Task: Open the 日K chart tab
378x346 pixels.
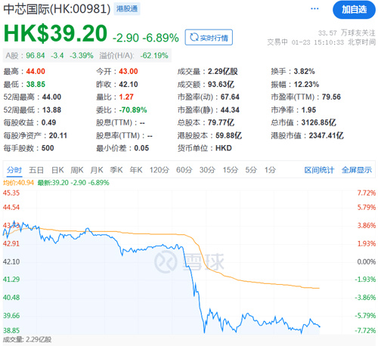Action: coord(57,170)
